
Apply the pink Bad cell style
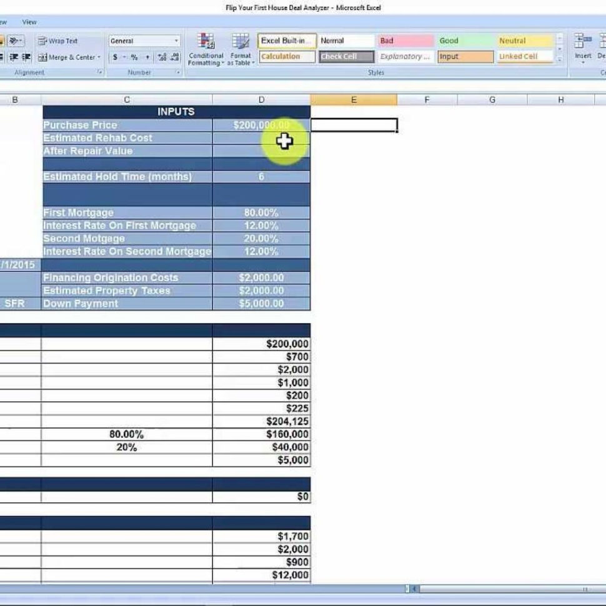tap(405, 41)
